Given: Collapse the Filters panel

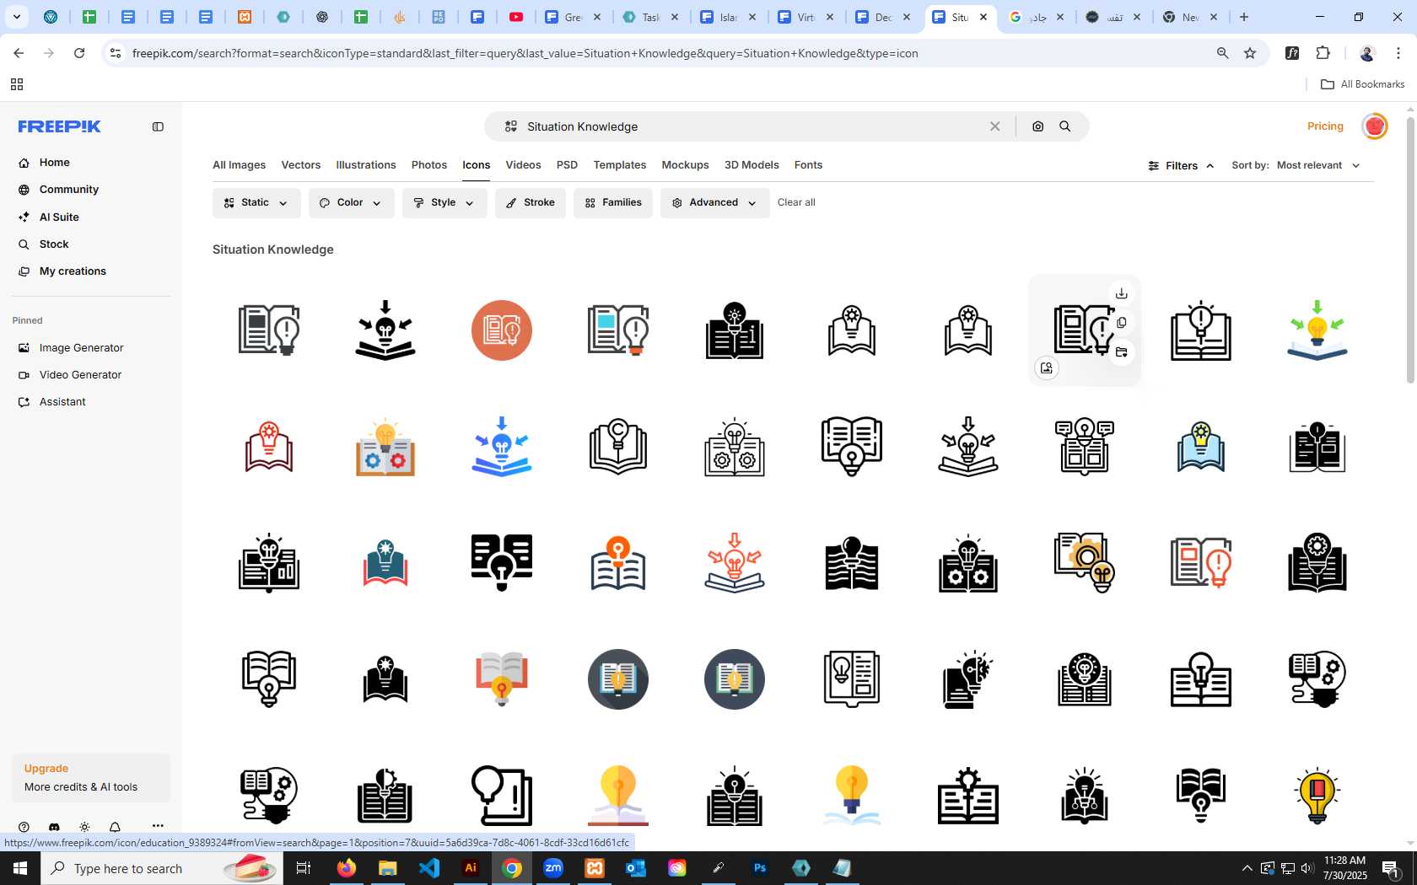Looking at the screenshot, I should coord(1181,166).
